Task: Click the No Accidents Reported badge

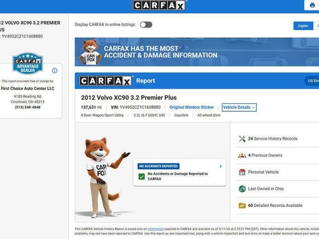Action: (x=158, y=166)
